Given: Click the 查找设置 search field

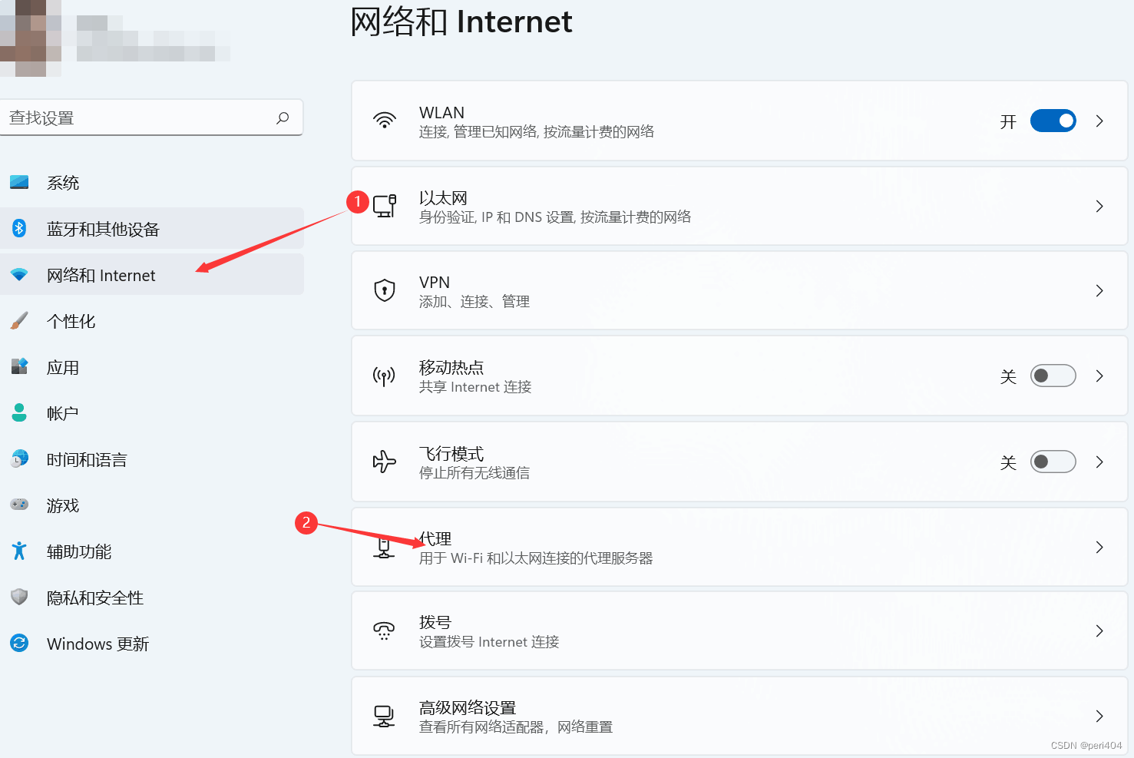Looking at the screenshot, I should [151, 118].
